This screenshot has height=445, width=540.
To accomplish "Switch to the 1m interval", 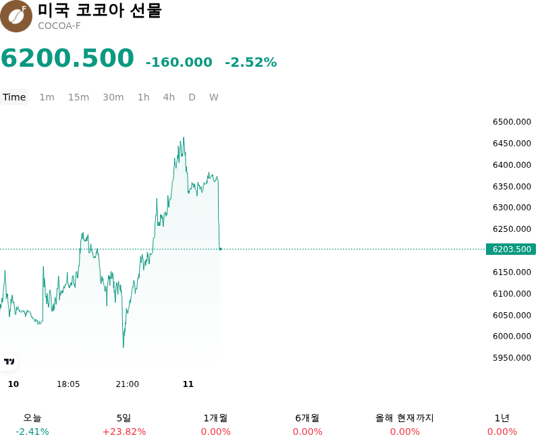I will (47, 97).
